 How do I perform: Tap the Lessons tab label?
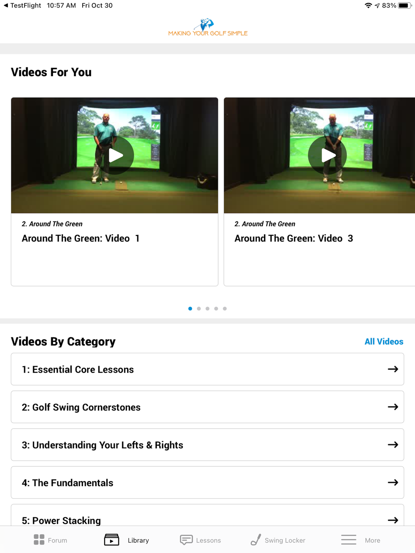click(x=208, y=540)
